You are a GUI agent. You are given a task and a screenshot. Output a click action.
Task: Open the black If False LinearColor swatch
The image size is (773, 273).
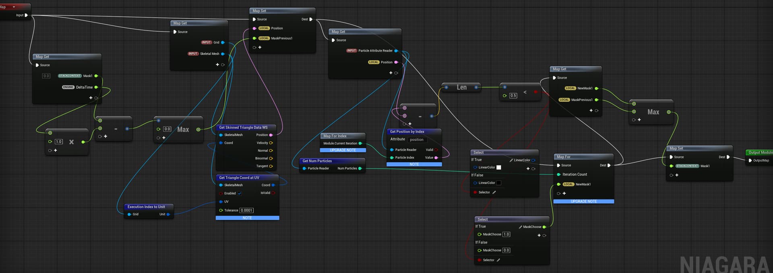[x=499, y=183]
